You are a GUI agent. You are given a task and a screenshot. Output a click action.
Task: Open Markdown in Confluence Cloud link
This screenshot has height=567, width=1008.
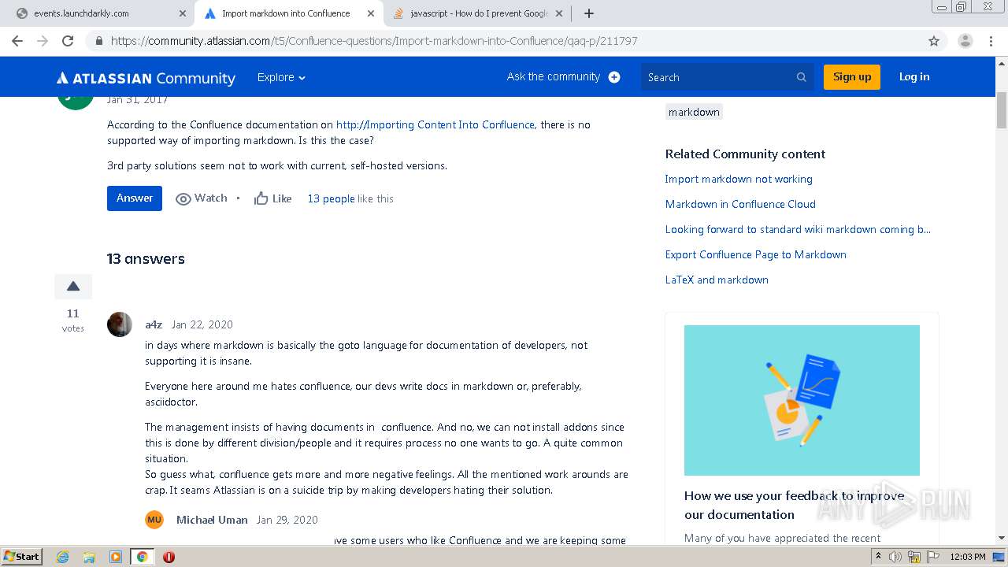point(740,204)
